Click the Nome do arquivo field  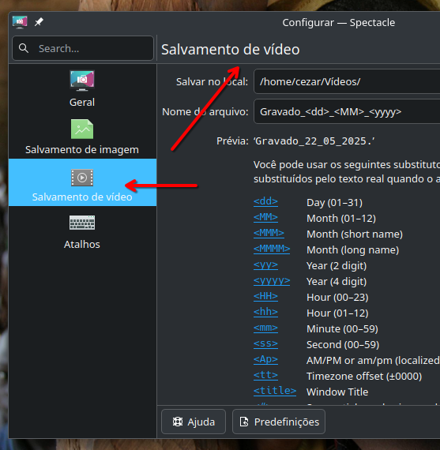pyautogui.click(x=347, y=111)
